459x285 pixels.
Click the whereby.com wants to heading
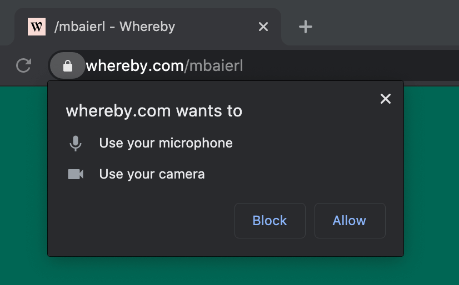(154, 111)
